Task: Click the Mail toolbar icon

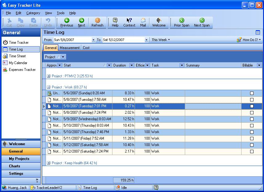Action: coord(143,22)
